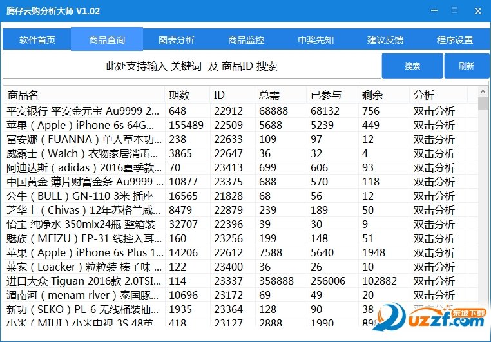The width and height of the screenshot is (491, 342).
Task: Click the 期数 value 155489
Action: 186,125
